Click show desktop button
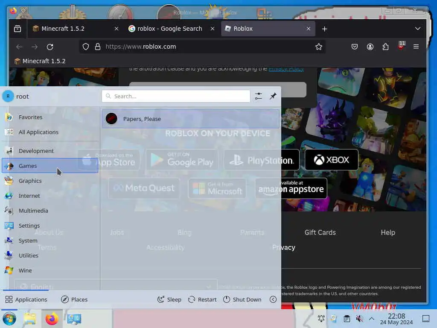Image resolution: width=437 pixels, height=328 pixels. (x=425, y=319)
